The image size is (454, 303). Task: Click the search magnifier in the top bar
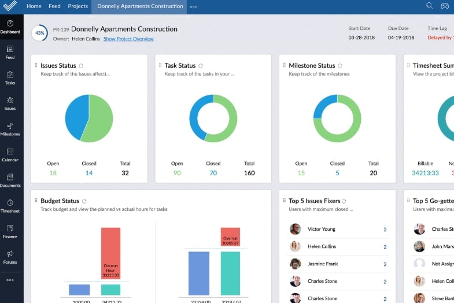(429, 6)
